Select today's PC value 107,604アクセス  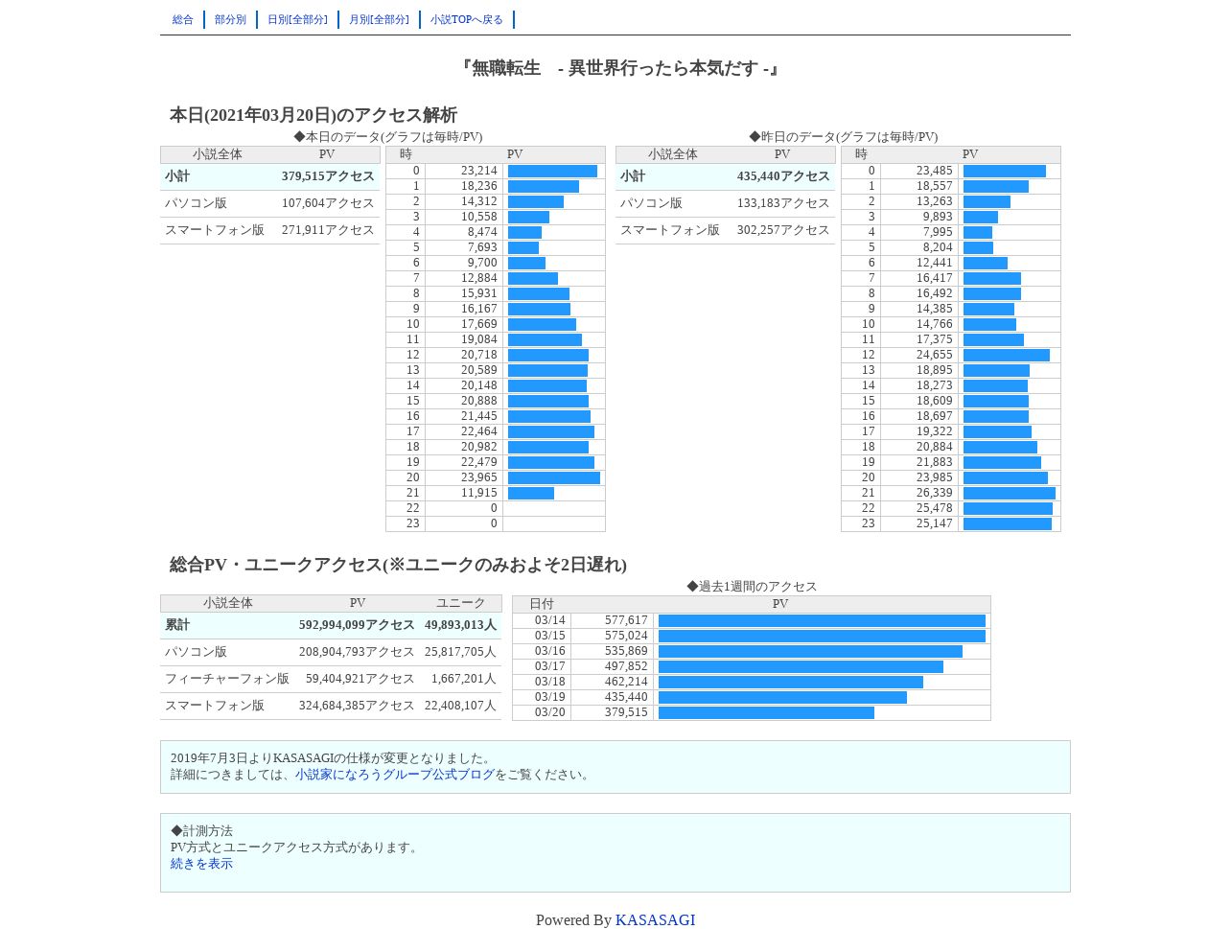pyautogui.click(x=328, y=203)
